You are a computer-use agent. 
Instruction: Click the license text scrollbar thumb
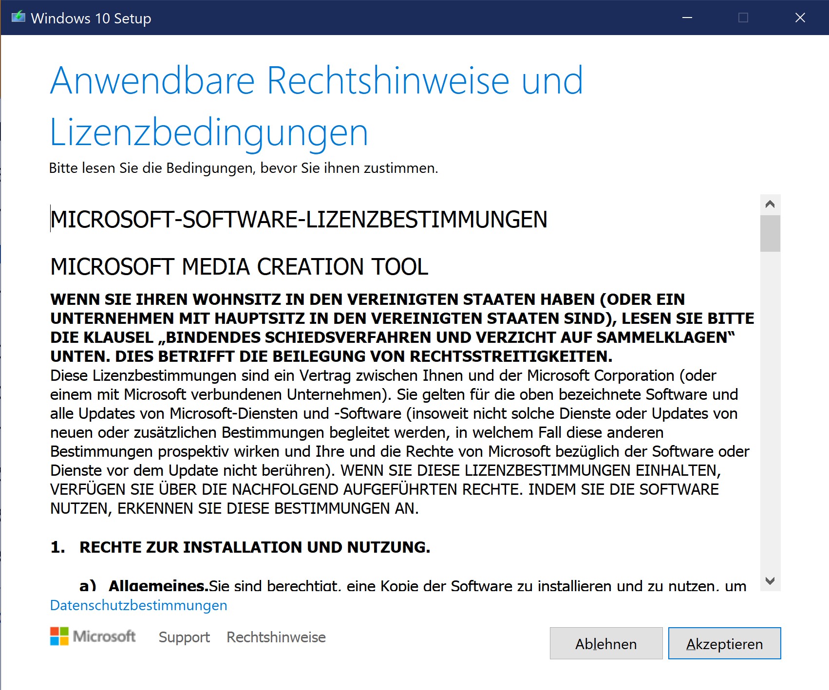tap(770, 233)
